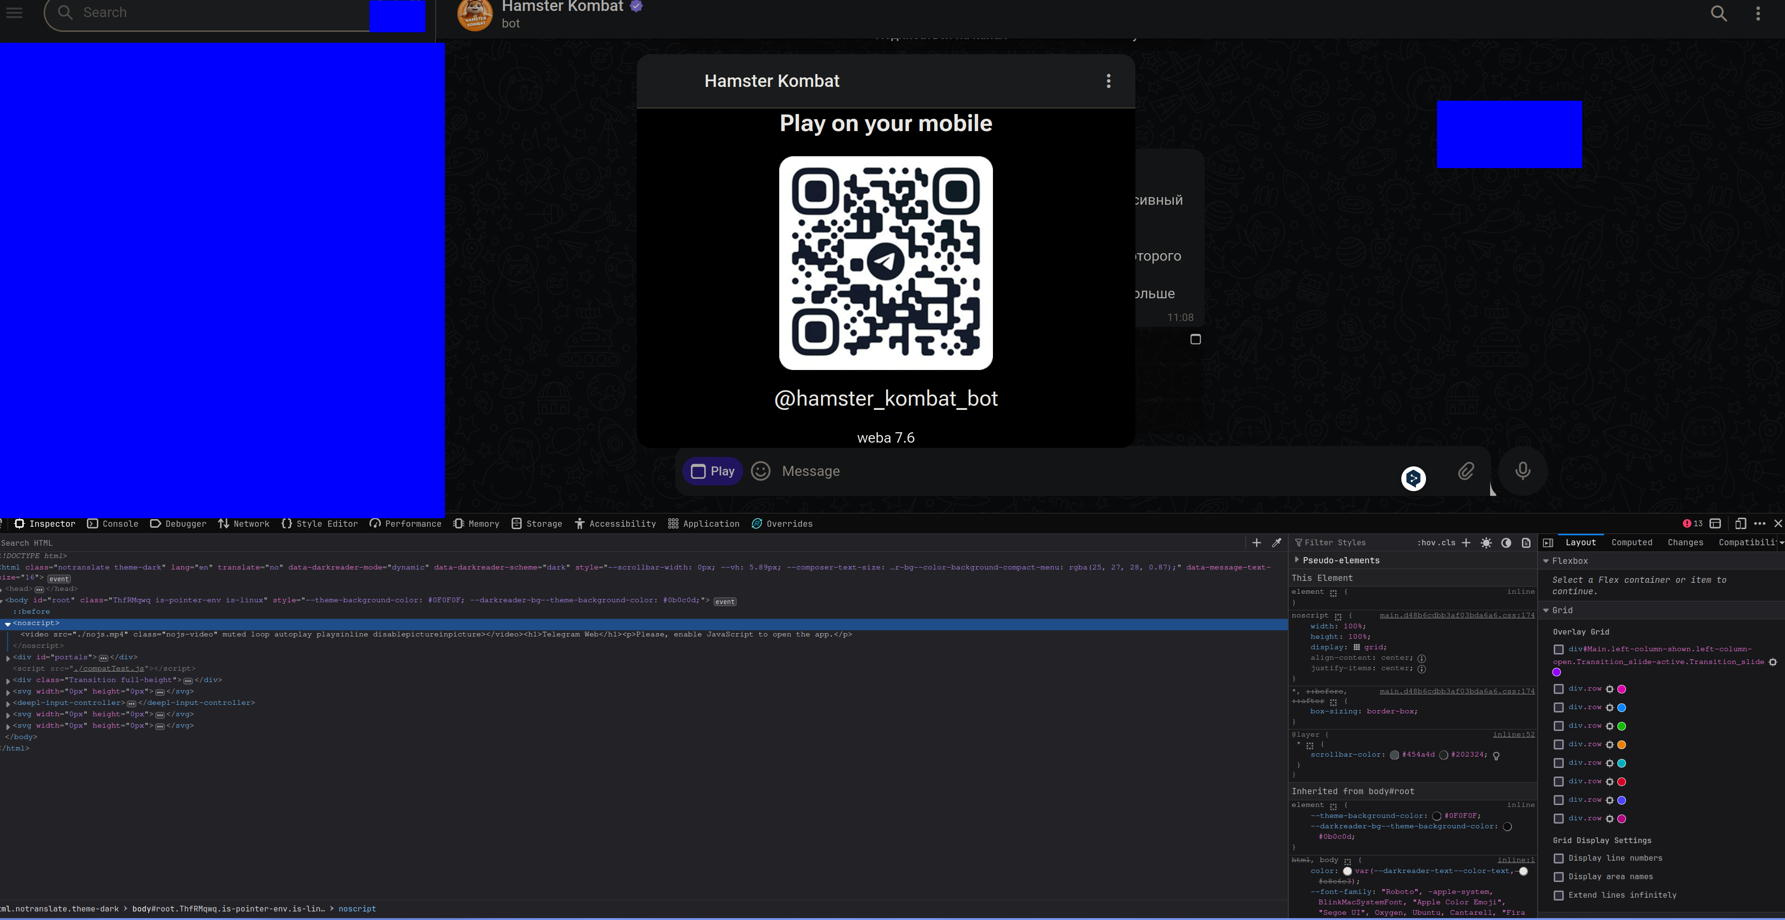The height and width of the screenshot is (920, 1785).
Task: Collapse the three-pane inspector sidebar toggle
Action: (1548, 543)
